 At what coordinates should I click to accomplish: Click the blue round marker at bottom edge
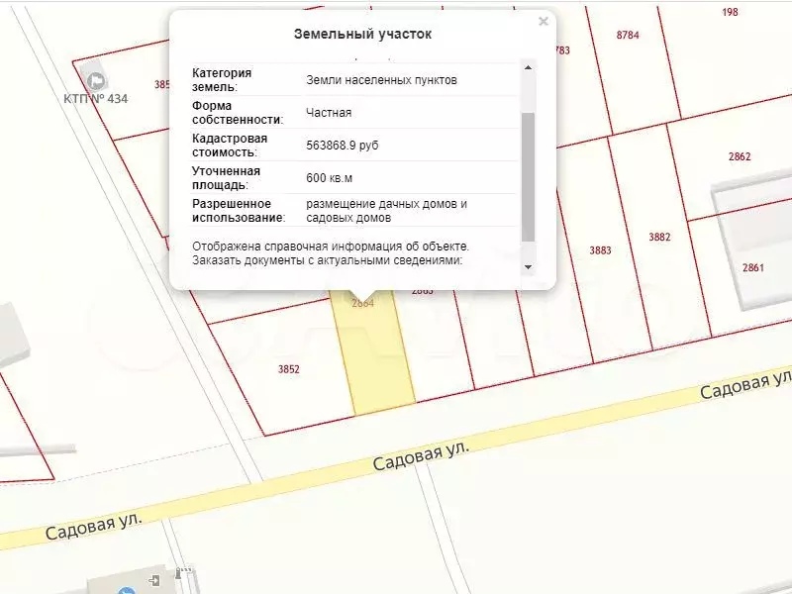[x=126, y=590]
